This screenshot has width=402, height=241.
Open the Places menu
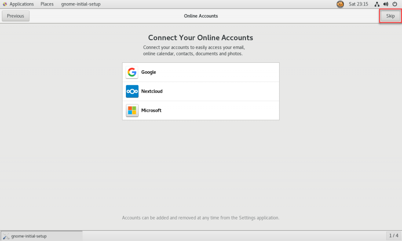pyautogui.click(x=47, y=4)
